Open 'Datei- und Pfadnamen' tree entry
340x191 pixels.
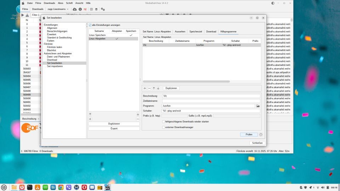click(x=58, y=57)
